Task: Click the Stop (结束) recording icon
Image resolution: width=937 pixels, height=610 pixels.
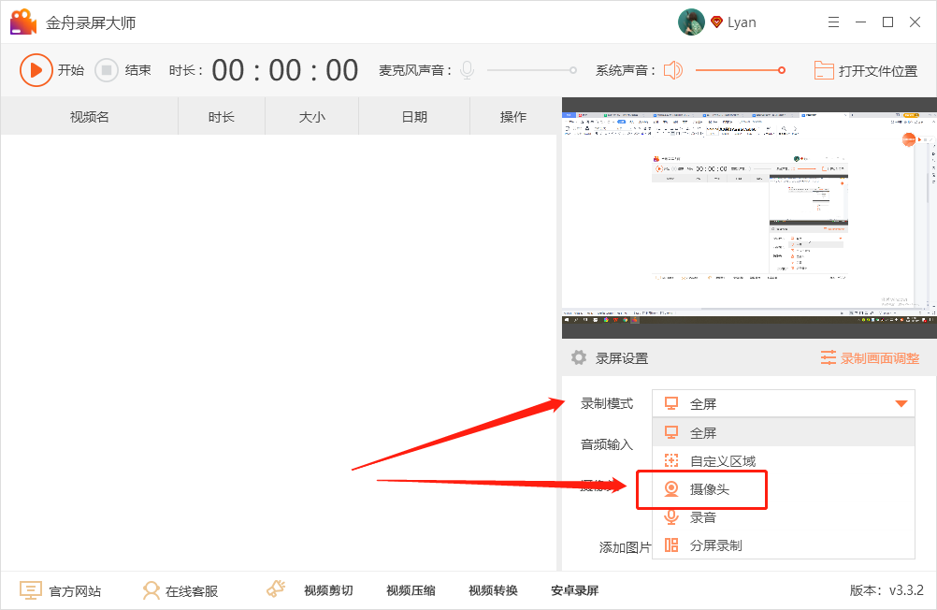Action: (106, 70)
